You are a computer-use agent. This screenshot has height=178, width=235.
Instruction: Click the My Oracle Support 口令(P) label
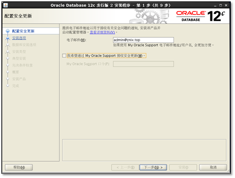88,64
